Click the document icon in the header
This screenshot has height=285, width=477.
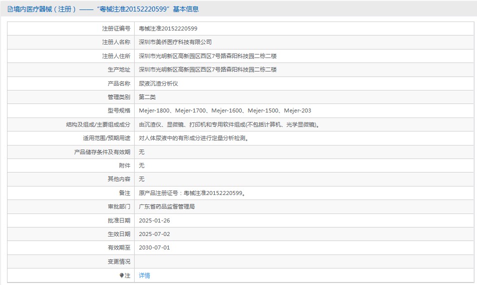click(x=10, y=9)
